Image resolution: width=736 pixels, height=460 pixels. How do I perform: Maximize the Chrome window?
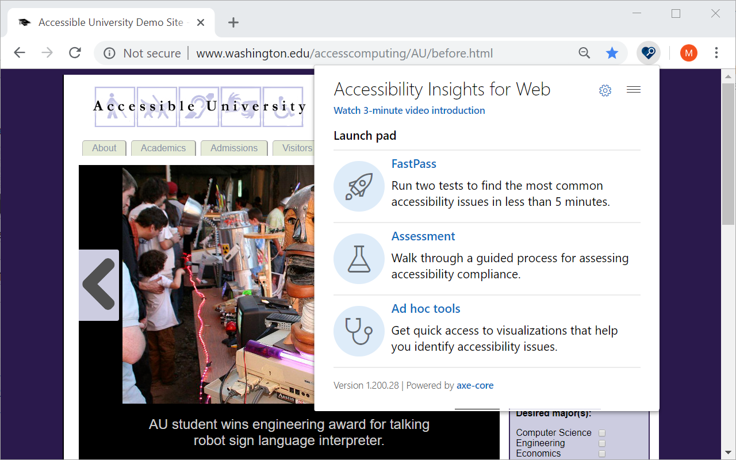pos(676,13)
